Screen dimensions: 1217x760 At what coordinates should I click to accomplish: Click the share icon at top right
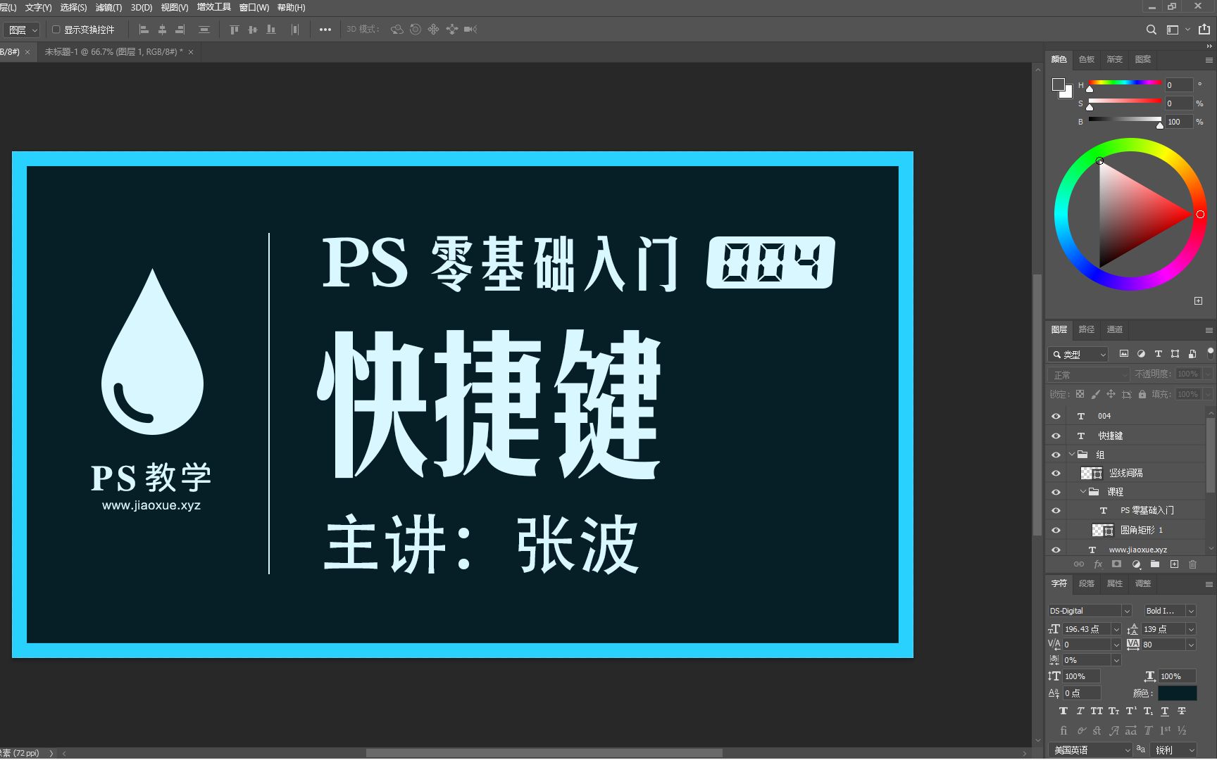pos(1204,30)
